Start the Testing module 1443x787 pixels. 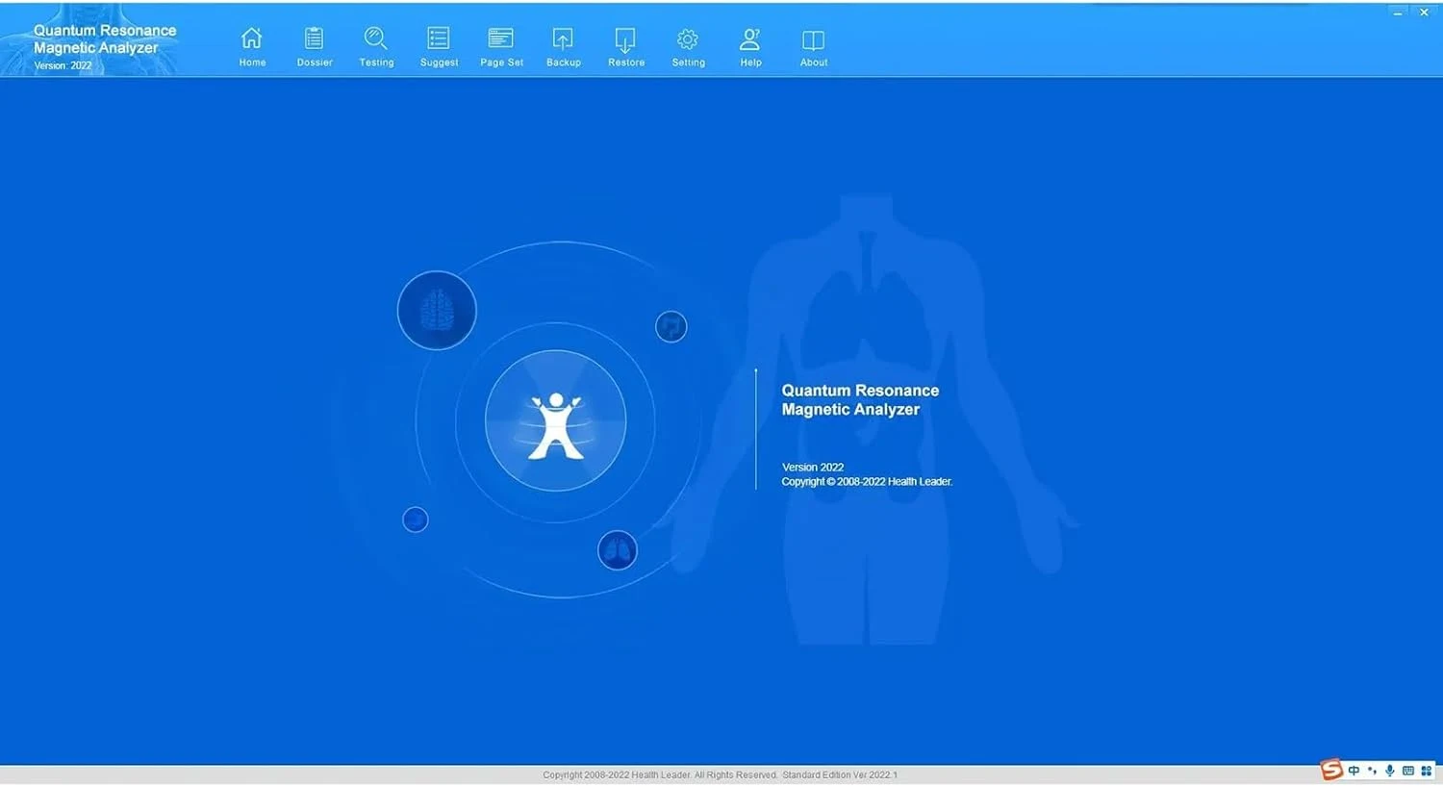(376, 47)
